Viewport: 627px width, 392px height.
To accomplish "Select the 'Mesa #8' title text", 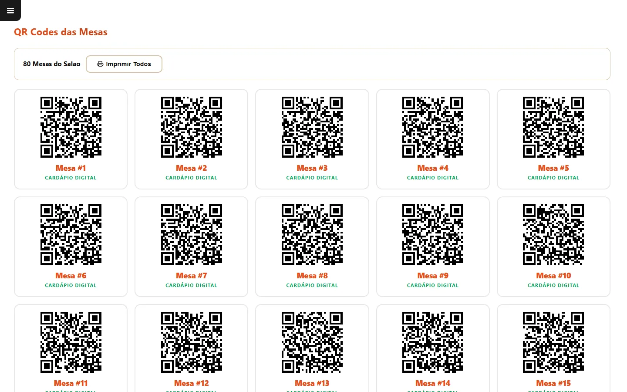I will pyautogui.click(x=312, y=276).
